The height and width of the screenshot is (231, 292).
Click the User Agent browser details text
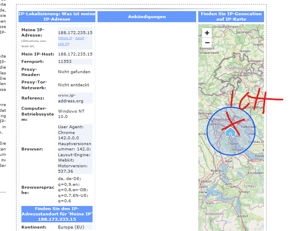click(74, 149)
